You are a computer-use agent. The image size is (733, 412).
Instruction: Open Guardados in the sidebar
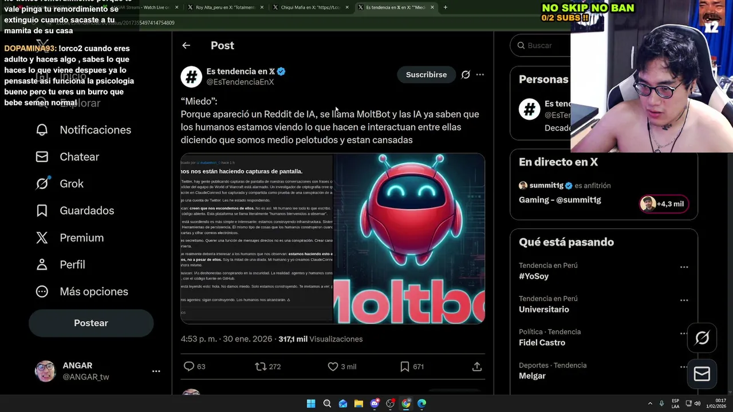(x=75, y=211)
